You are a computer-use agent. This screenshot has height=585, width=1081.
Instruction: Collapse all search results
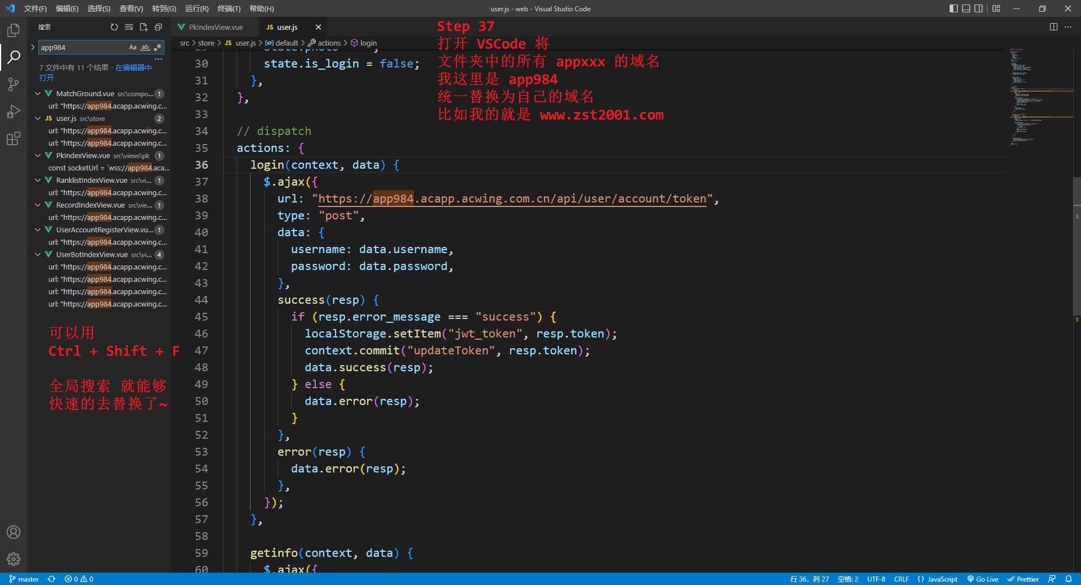[158, 27]
